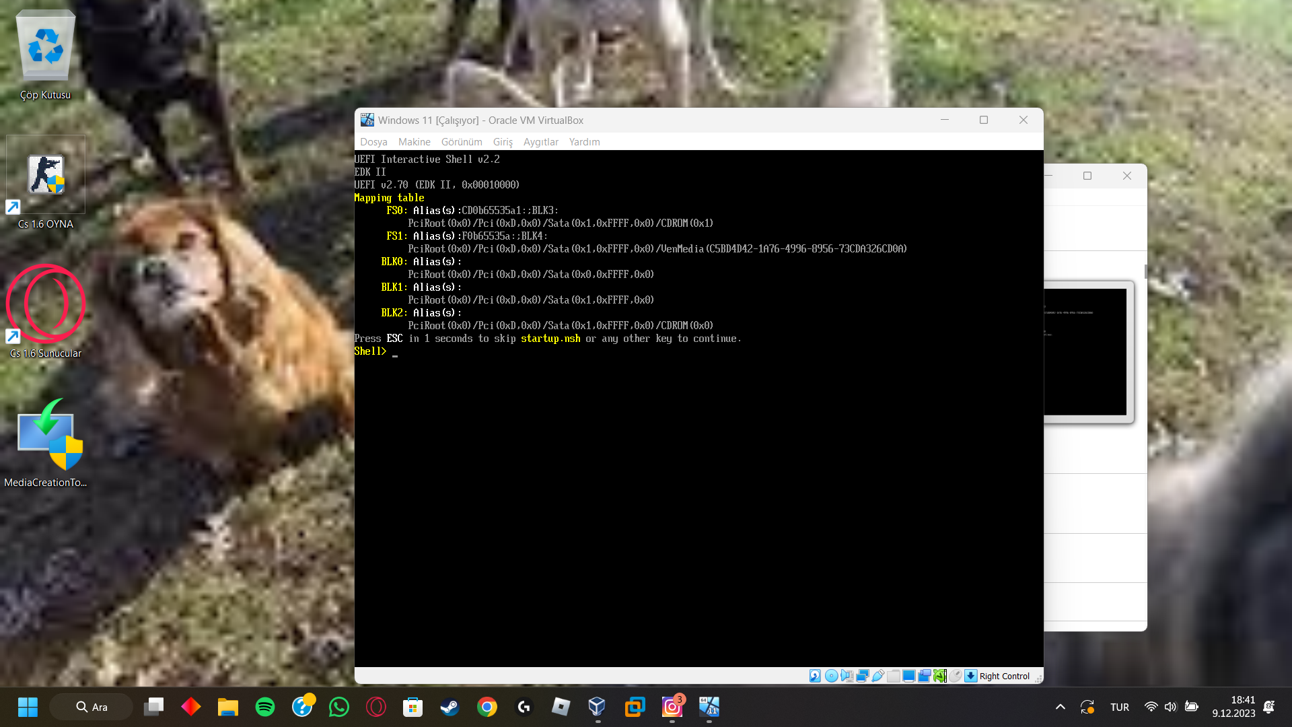
Task: Open the Makine menu
Action: pyautogui.click(x=414, y=142)
